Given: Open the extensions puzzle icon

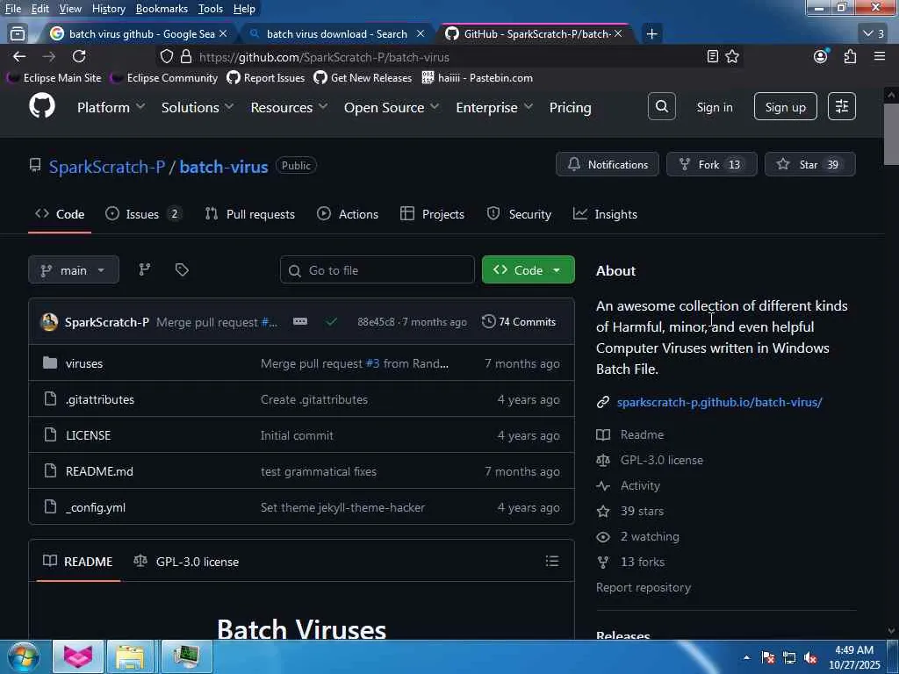Looking at the screenshot, I should [850, 56].
